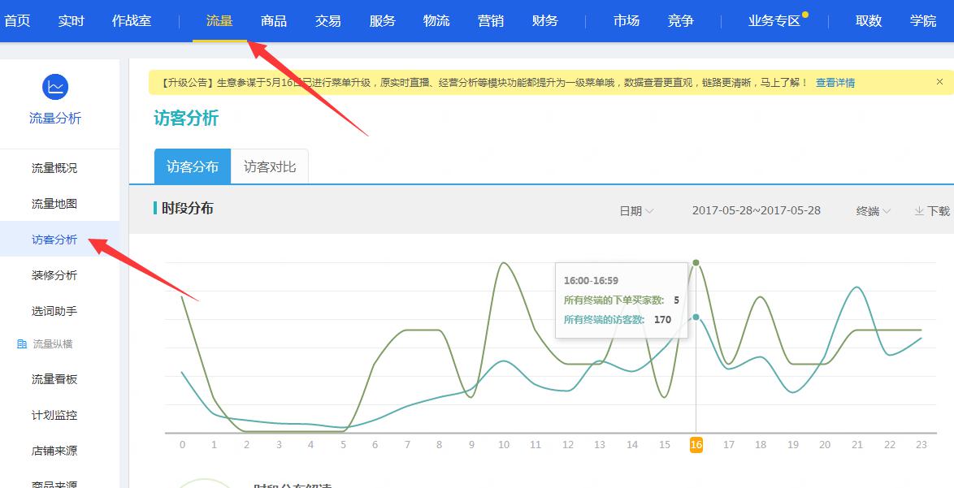Click the 下载 download icon

pyautogui.click(x=919, y=211)
